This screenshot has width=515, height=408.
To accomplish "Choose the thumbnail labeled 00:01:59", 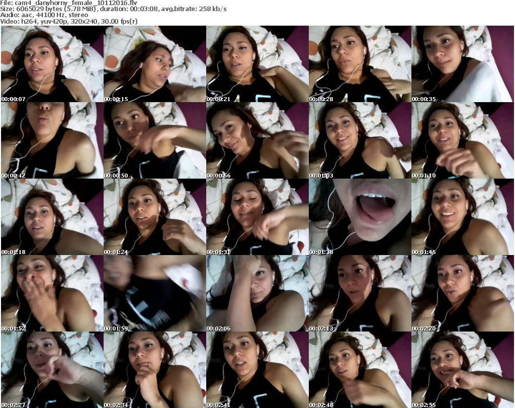I will [155, 293].
